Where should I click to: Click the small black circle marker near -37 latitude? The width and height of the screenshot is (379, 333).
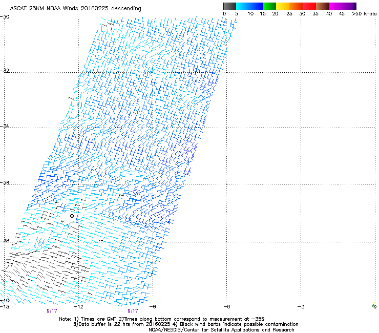click(x=72, y=216)
